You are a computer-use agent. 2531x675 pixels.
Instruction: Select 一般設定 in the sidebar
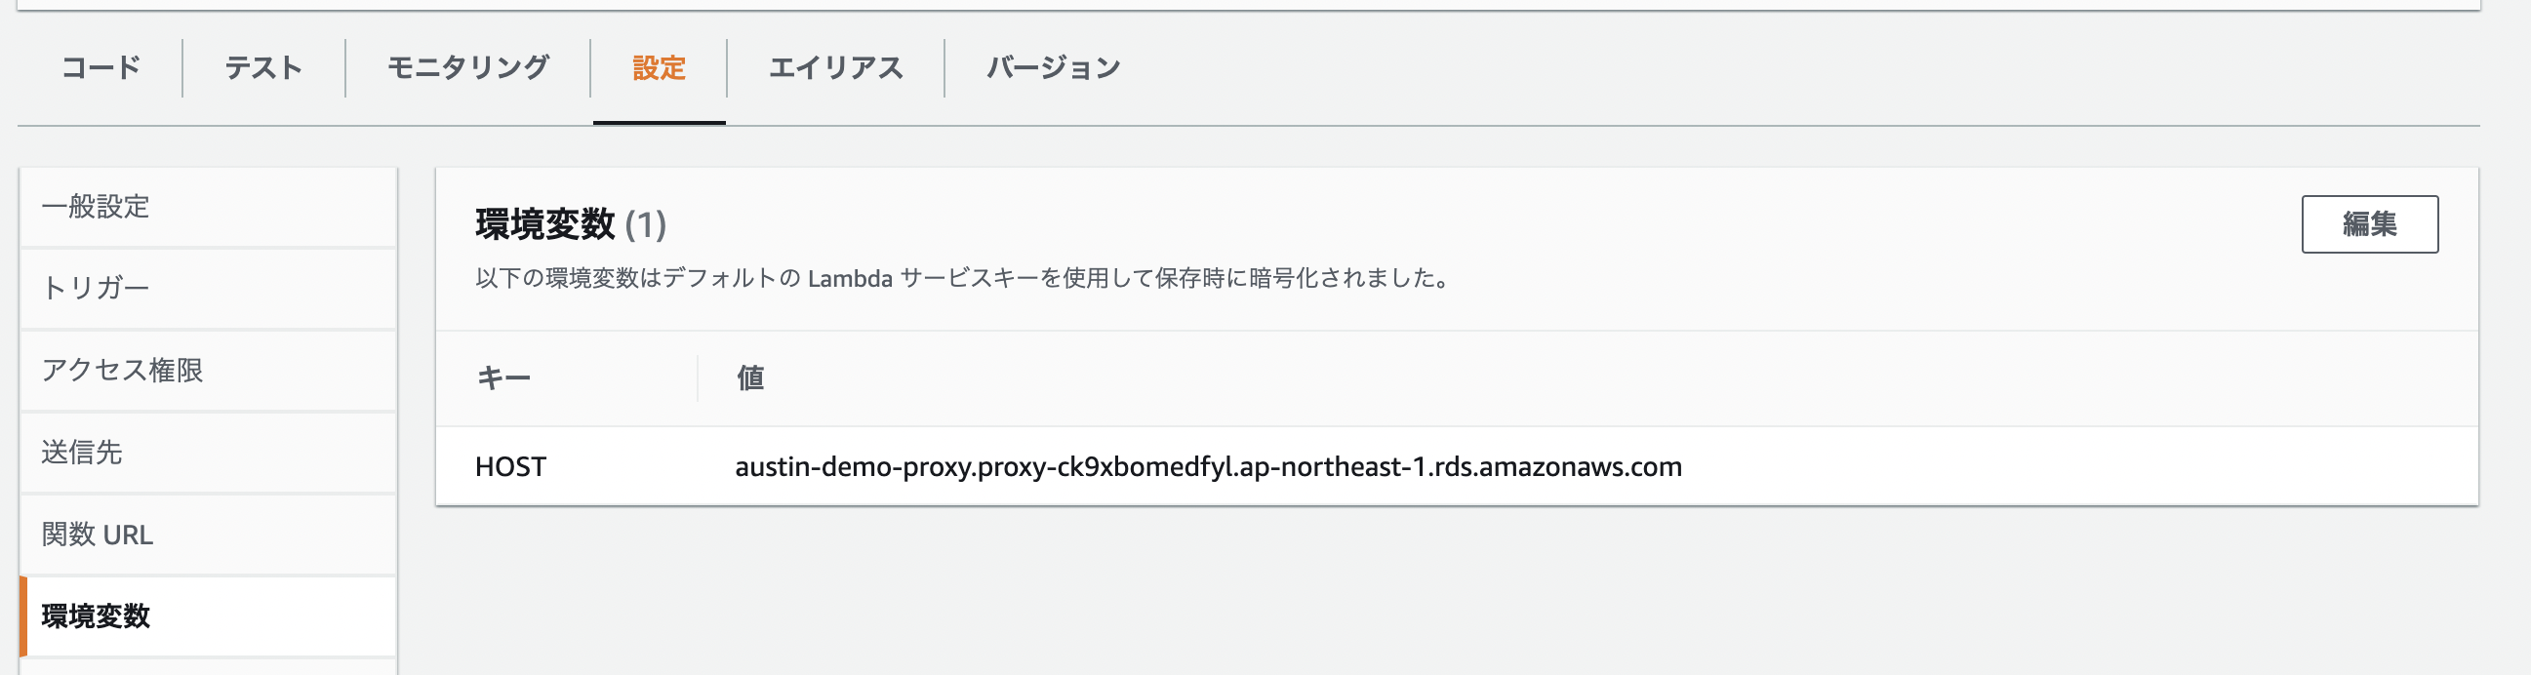(97, 207)
